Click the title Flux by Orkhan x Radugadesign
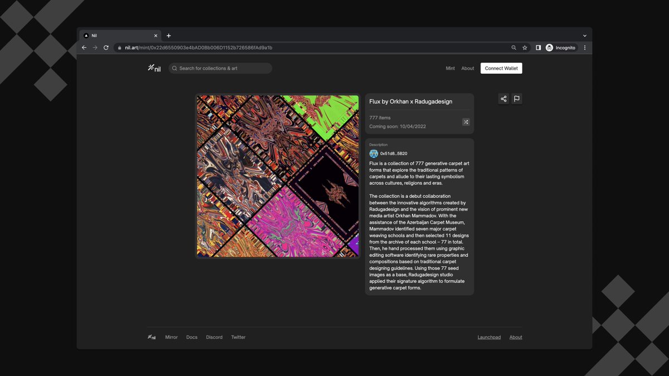Viewport: 669px width, 376px height. (411, 101)
